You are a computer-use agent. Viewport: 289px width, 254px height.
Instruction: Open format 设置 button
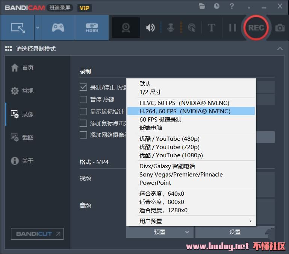(x=235, y=232)
